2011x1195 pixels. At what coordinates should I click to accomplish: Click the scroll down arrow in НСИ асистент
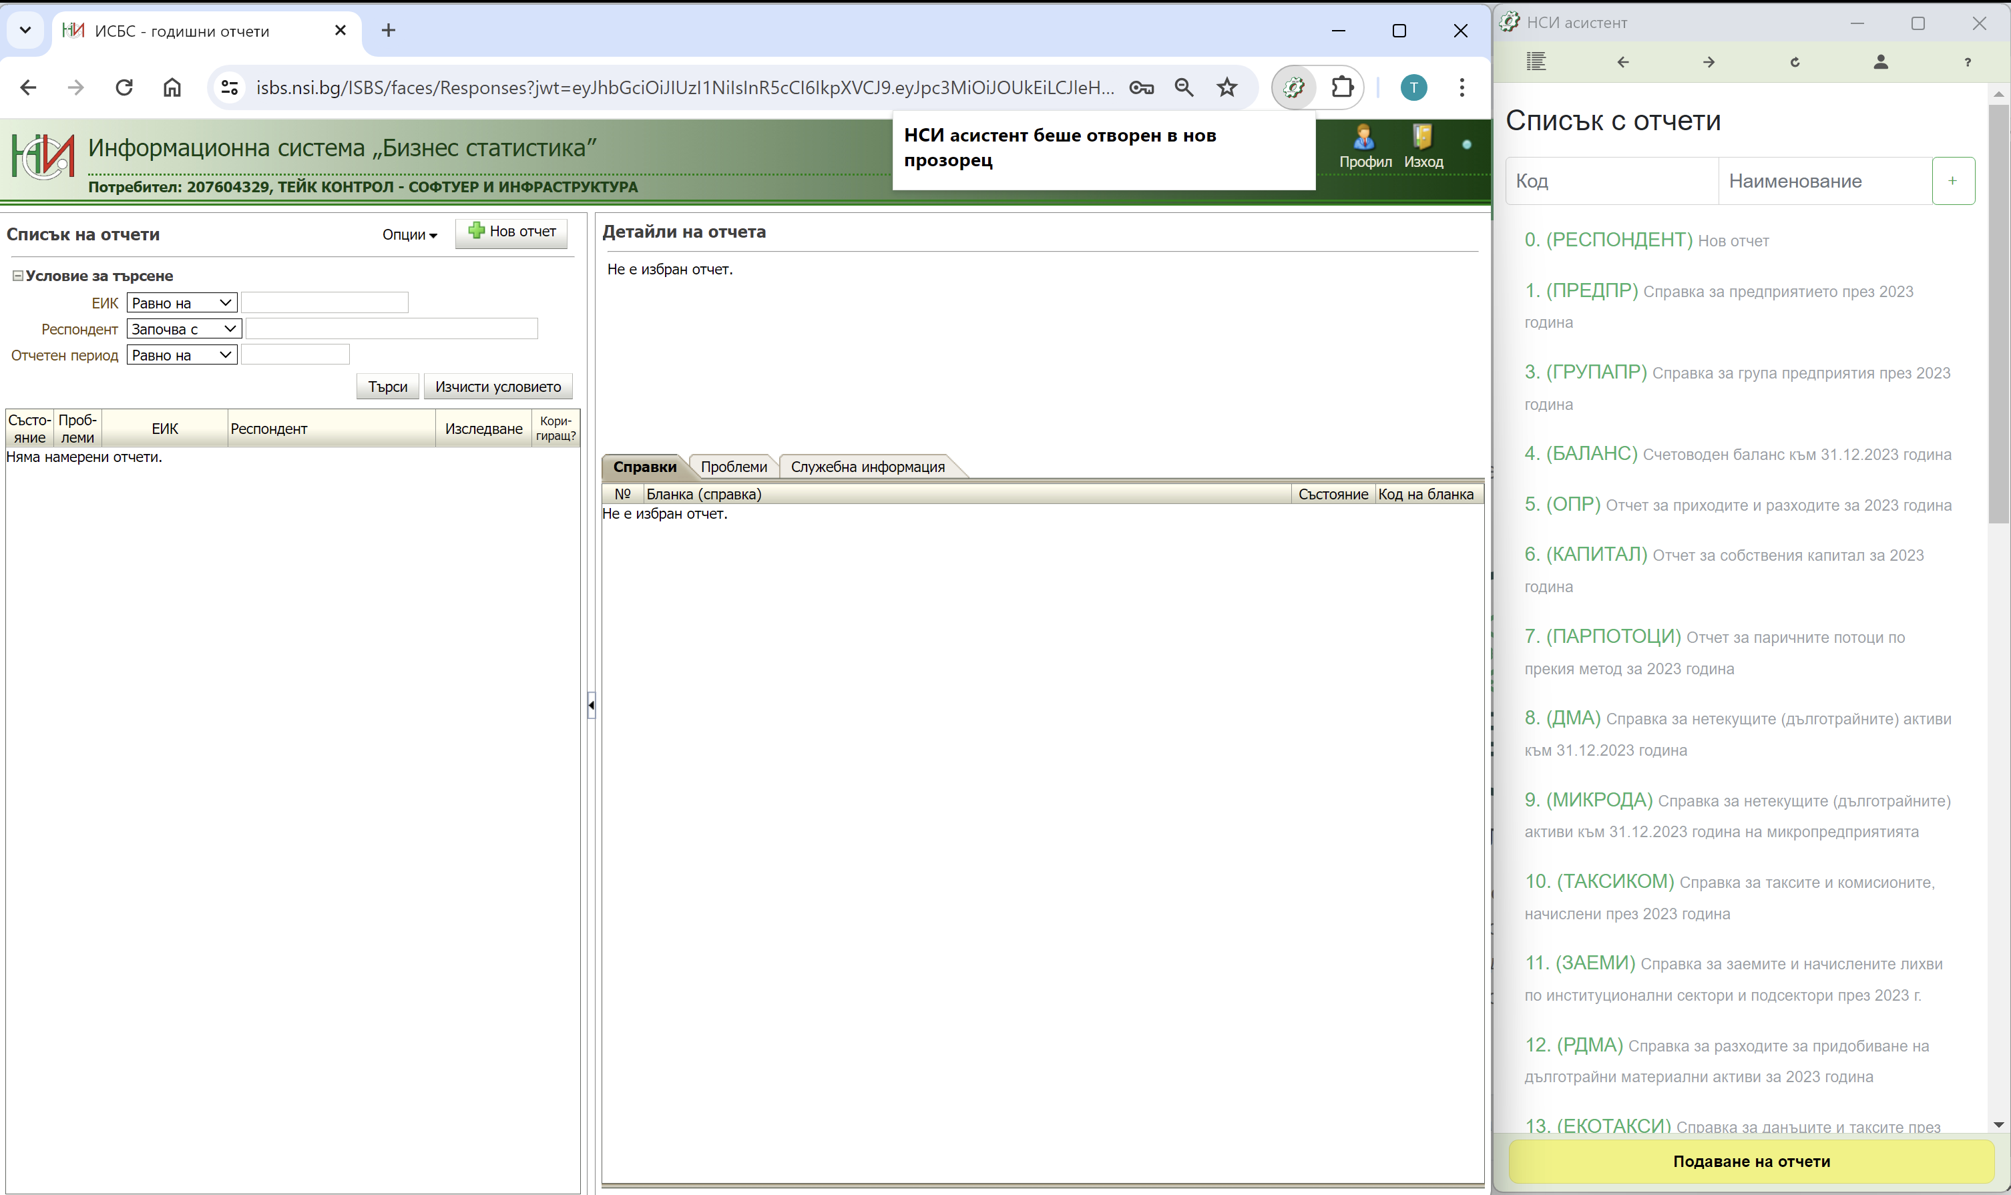[x=1998, y=1125]
